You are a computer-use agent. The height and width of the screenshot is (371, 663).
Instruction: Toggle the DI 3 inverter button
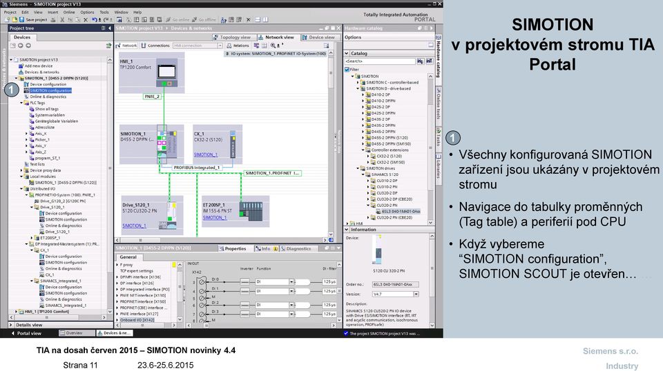pos(245,314)
